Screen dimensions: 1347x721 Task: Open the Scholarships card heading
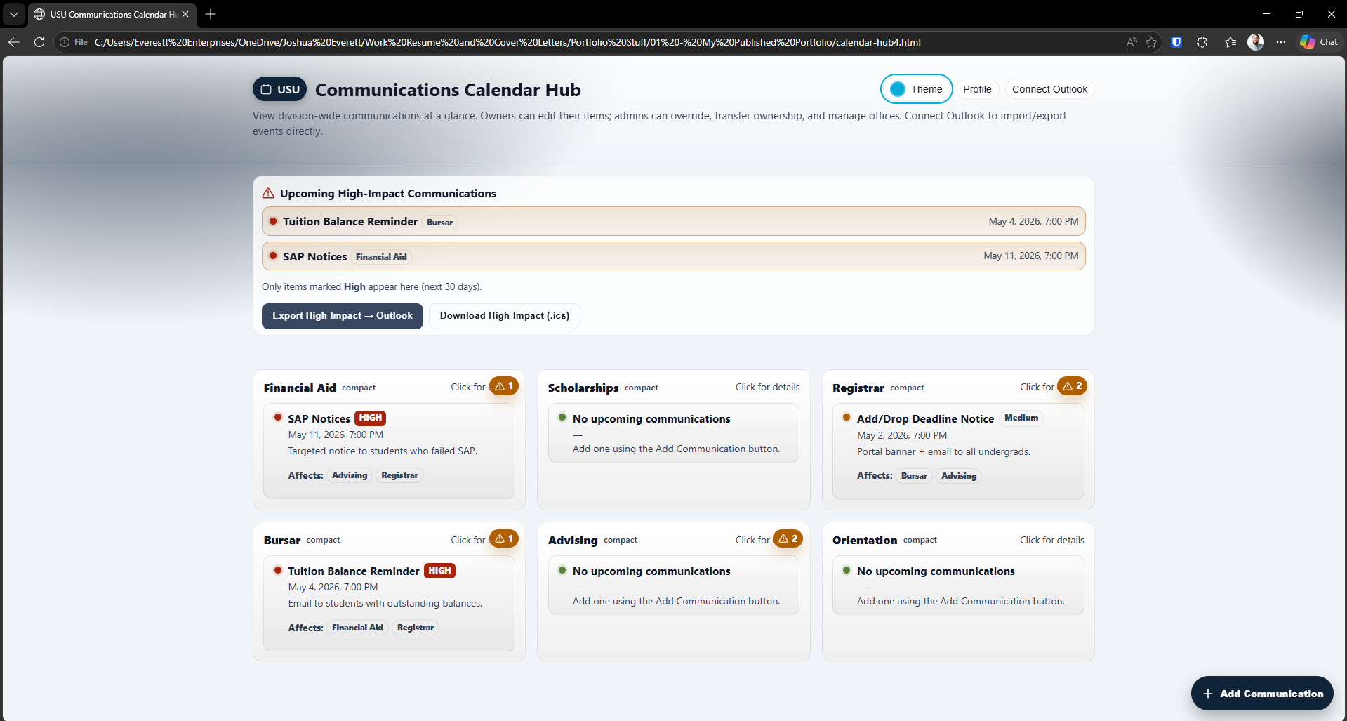[583, 388]
